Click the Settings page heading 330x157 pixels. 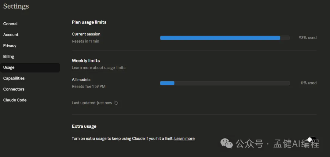(16, 6)
